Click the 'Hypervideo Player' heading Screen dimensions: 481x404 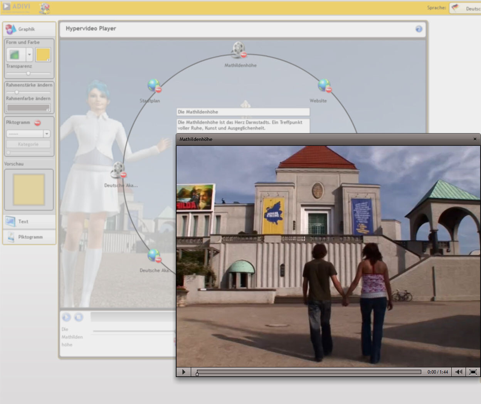91,28
